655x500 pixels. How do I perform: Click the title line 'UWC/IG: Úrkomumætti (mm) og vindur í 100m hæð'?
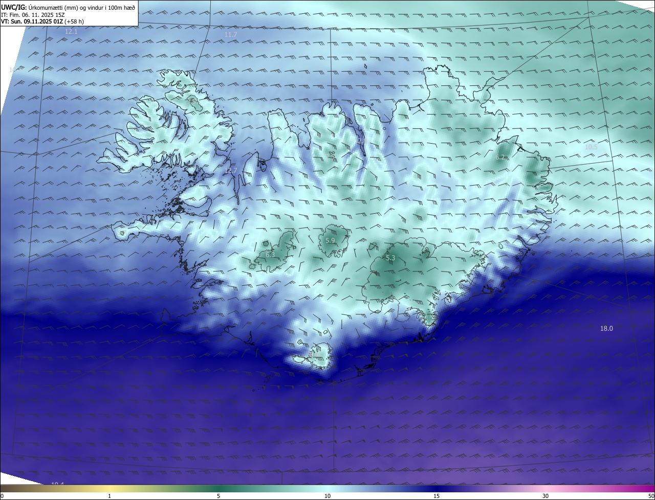click(x=68, y=8)
